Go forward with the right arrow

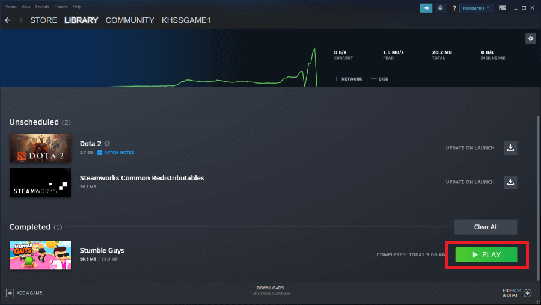(x=20, y=20)
